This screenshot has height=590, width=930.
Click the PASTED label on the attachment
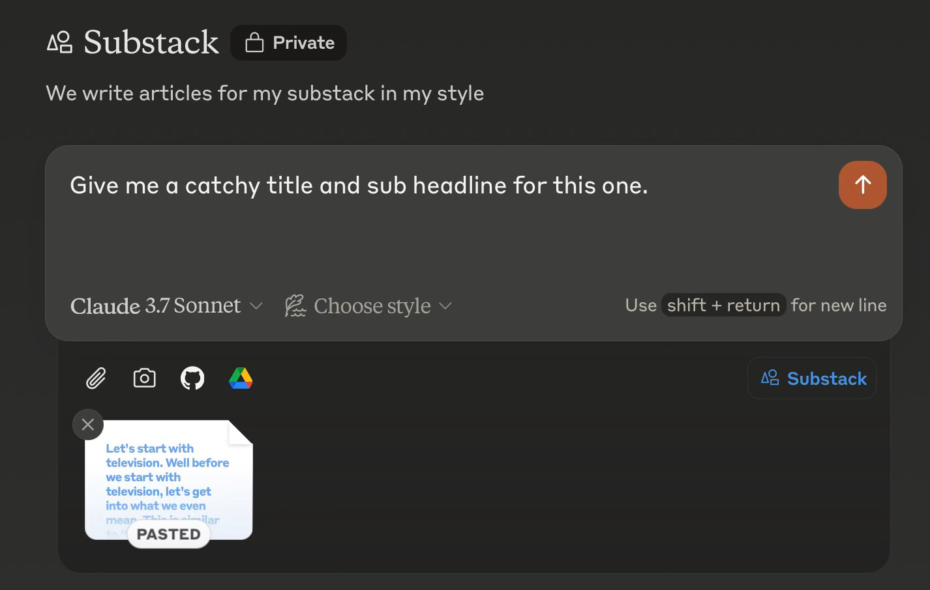pyautogui.click(x=169, y=534)
